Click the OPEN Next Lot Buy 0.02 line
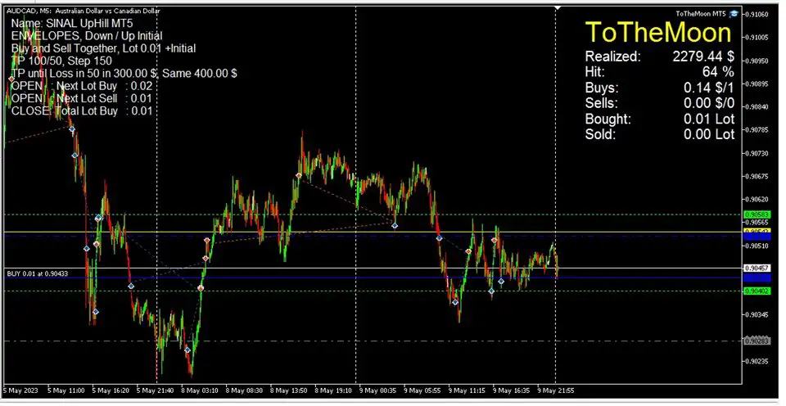This screenshot has width=786, height=406. [82, 86]
